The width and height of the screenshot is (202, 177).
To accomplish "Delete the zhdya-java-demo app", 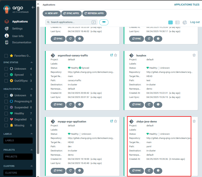I will pos(158,170).
